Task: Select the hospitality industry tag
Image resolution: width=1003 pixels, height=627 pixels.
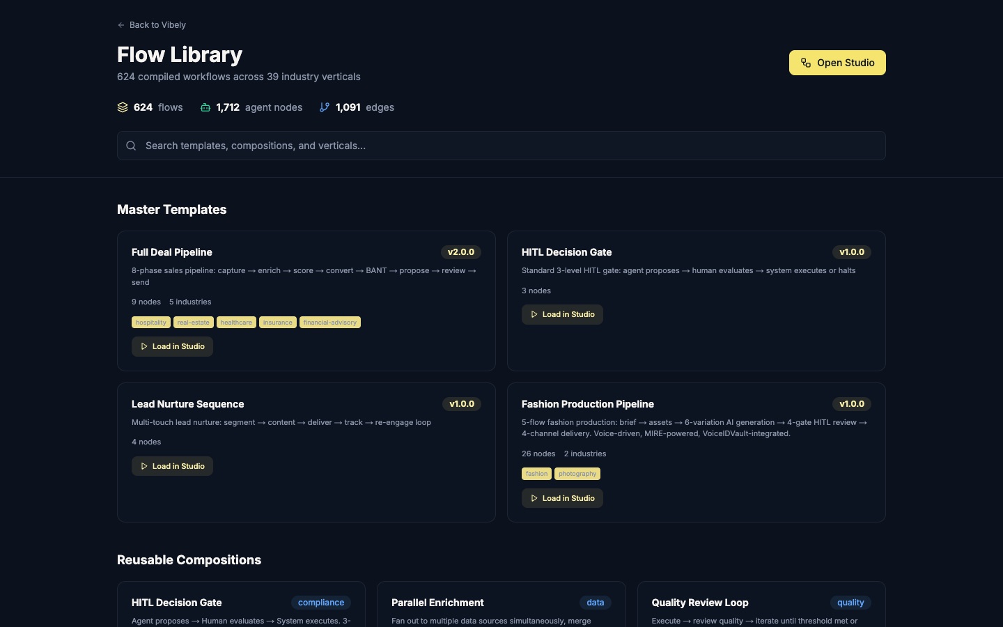Action: 151,323
